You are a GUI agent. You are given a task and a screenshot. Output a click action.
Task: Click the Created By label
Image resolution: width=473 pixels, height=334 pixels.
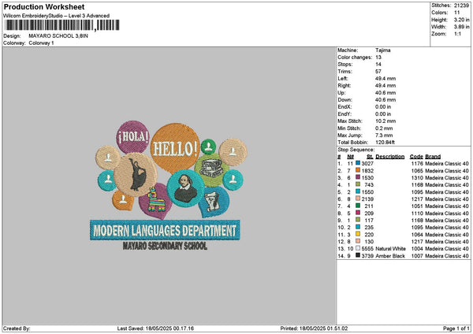17,328
